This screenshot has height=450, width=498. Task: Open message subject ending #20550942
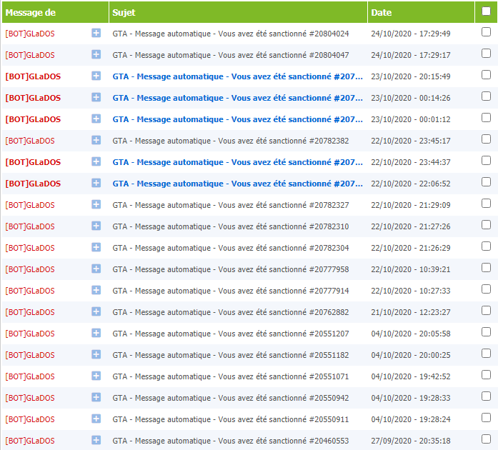(x=231, y=398)
